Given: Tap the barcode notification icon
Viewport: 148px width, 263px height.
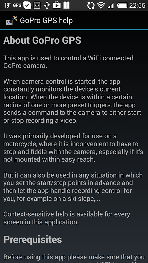Looking at the screenshot, I should point(67,5).
